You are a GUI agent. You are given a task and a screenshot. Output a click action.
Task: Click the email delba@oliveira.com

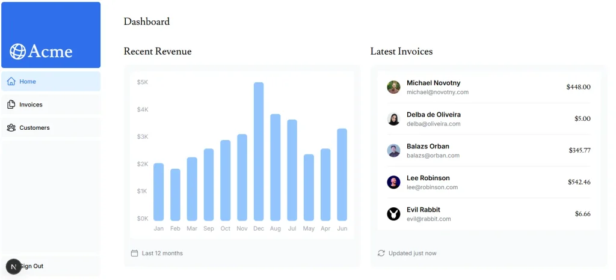(433, 124)
